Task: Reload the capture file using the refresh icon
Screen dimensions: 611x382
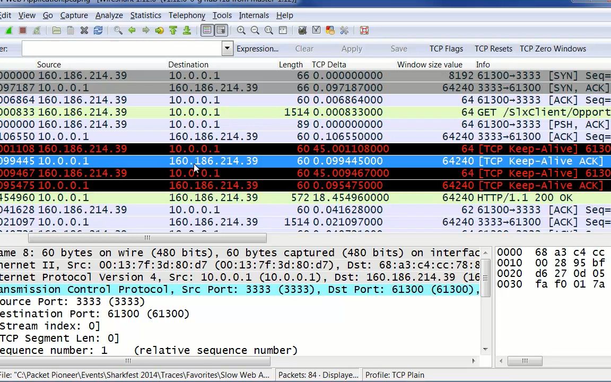Action: 98,30
